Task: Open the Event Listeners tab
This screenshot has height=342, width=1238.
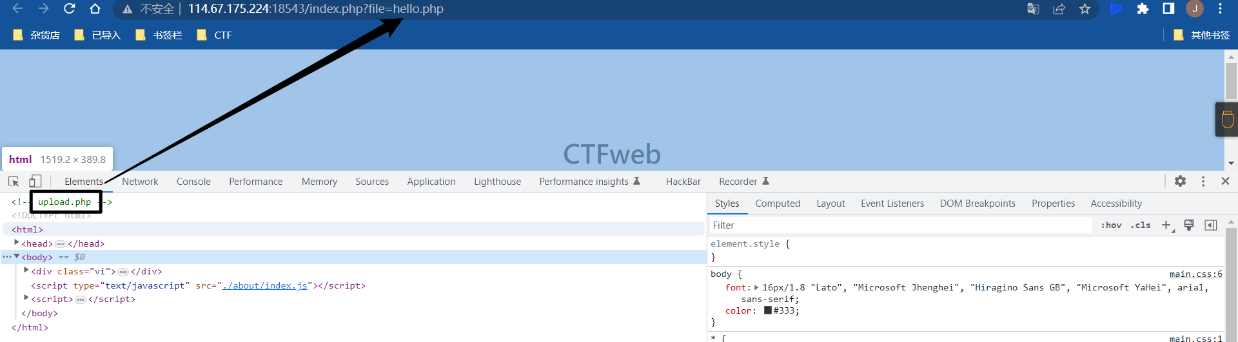Action: 892,204
